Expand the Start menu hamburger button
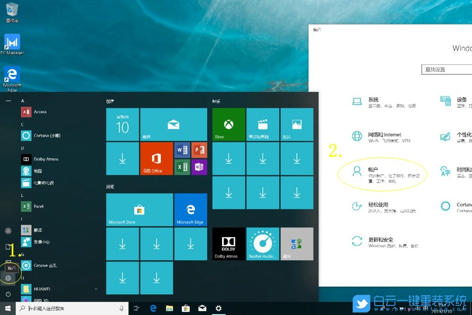This screenshot has height=315, width=472. pyautogui.click(x=8, y=101)
